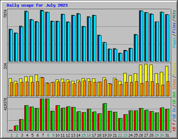Click the green kB Out bar for day 19
Viewport: 178px width, 139px height.
click(x=105, y=117)
